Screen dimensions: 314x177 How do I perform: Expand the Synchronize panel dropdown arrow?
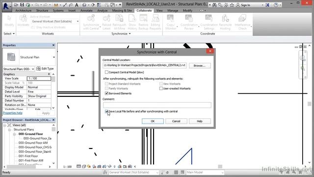pos(130,34)
